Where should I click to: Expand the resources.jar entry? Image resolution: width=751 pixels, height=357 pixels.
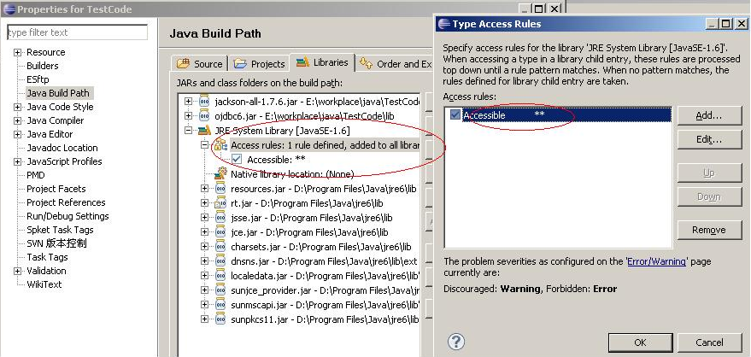tap(204, 189)
